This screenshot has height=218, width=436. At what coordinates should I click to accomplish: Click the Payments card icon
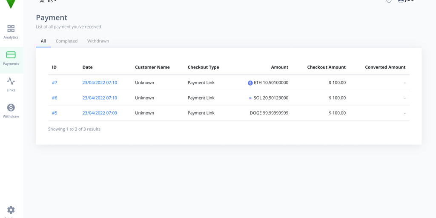click(11, 55)
